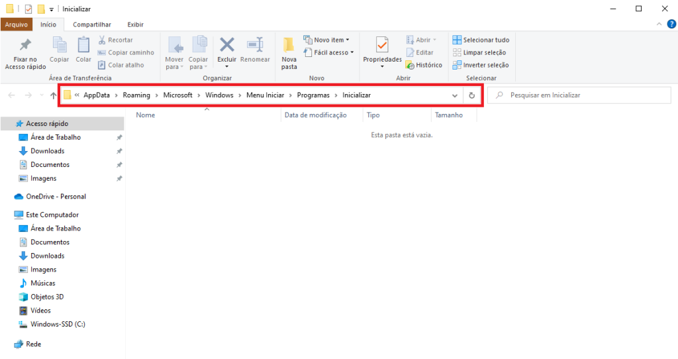Click Fixar no Acesso rápido pin icon

(25, 44)
